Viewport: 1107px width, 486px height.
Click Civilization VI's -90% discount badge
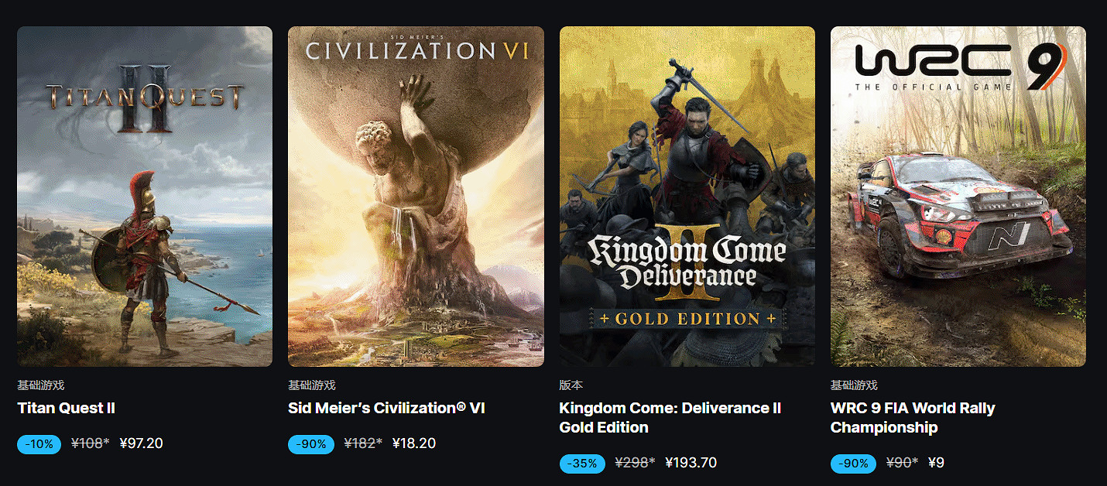point(311,444)
